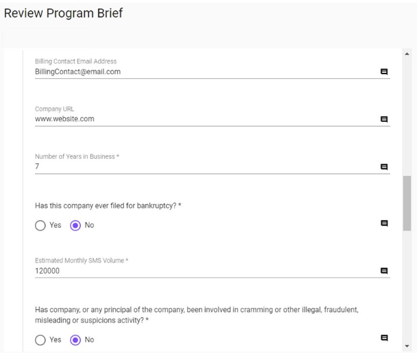
Task: Click the vertical scrollbar thumb
Action: point(407,203)
